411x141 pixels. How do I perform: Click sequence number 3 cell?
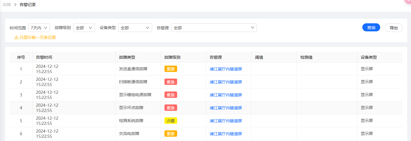click(x=21, y=95)
